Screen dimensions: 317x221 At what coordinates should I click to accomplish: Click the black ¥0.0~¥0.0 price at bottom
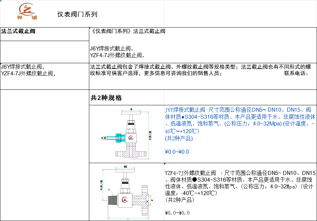(177, 213)
